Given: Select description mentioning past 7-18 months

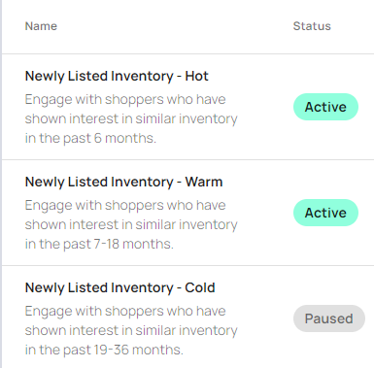Looking at the screenshot, I should pyautogui.click(x=131, y=224).
